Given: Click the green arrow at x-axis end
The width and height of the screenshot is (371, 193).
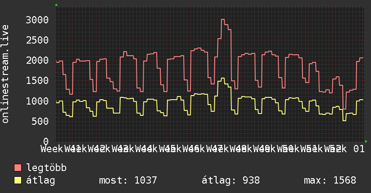Looking at the screenshot, I should 366,141.
